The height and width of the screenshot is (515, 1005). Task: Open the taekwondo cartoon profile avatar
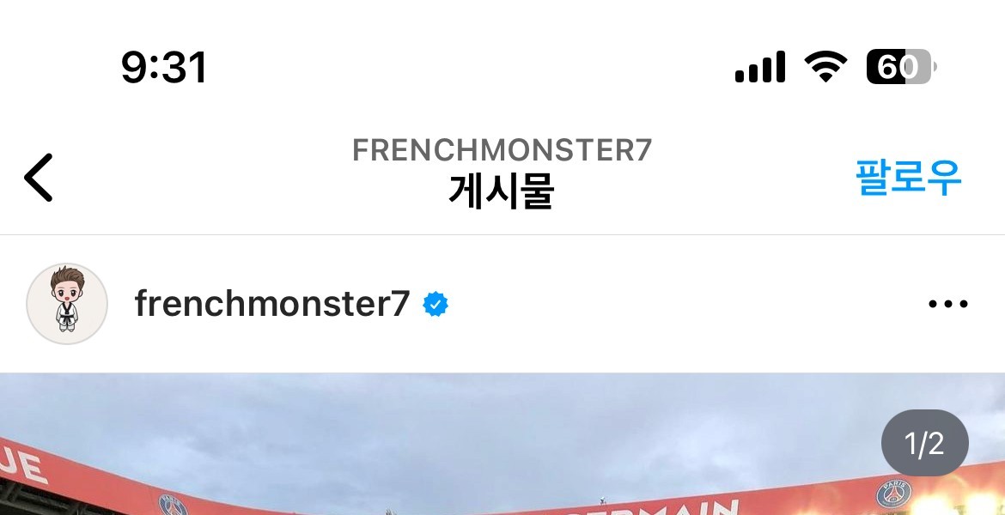point(67,304)
